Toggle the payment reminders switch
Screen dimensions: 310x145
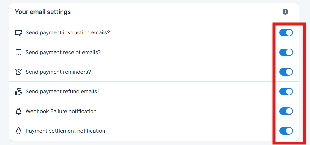click(286, 72)
